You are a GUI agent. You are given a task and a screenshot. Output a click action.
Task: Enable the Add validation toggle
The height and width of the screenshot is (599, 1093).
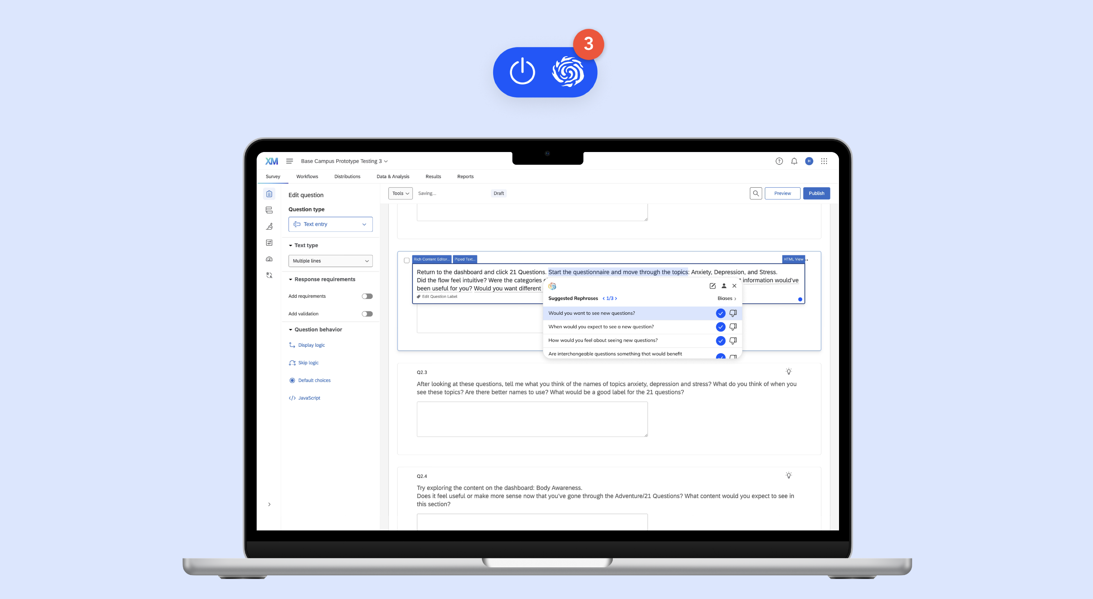pos(367,313)
